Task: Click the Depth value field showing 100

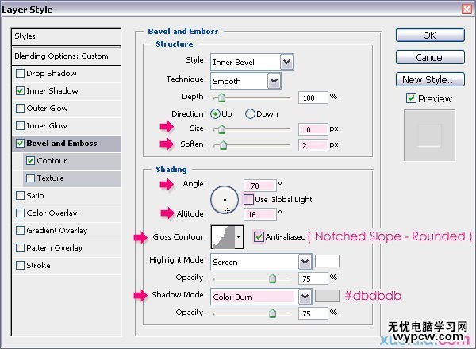Action: pyautogui.click(x=313, y=98)
